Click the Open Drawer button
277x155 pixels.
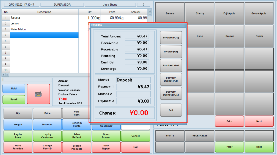point(106,136)
